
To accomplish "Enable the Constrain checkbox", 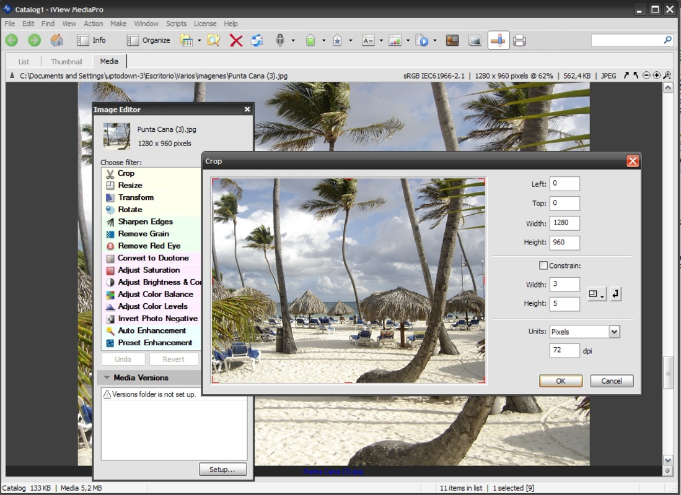I will coord(543,265).
